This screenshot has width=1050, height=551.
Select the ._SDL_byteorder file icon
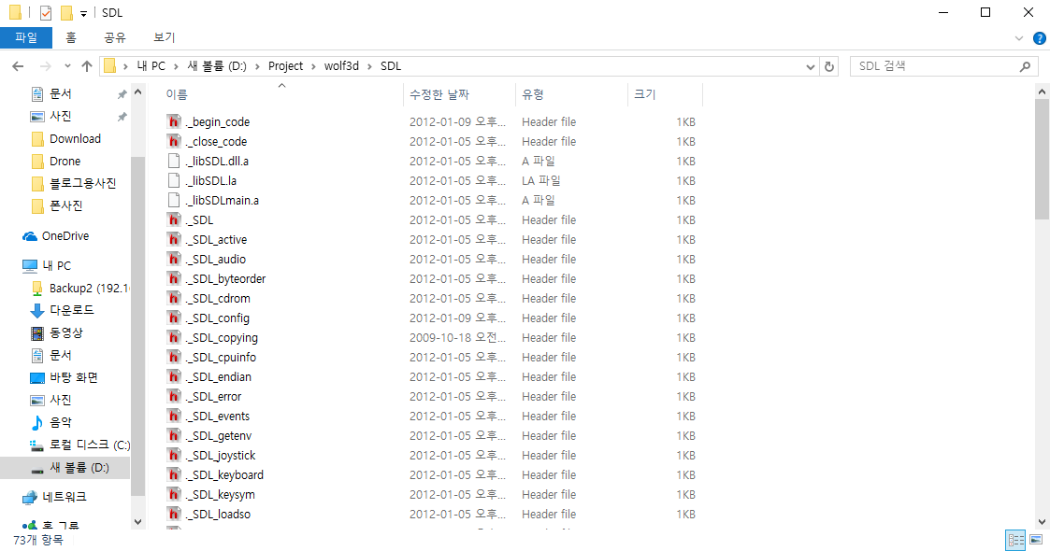[174, 279]
